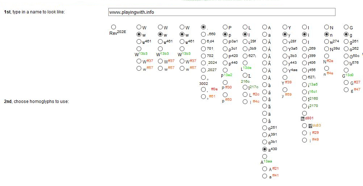The height and width of the screenshot is (186, 363).
Task: Choose the a 430 Cyrillic homoglyph
Action: tap(264, 149)
